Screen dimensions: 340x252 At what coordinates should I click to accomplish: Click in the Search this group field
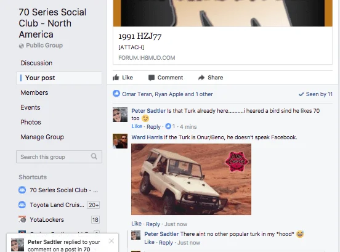(59, 156)
